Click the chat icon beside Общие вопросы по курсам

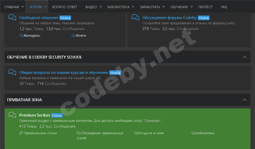pos(12,72)
